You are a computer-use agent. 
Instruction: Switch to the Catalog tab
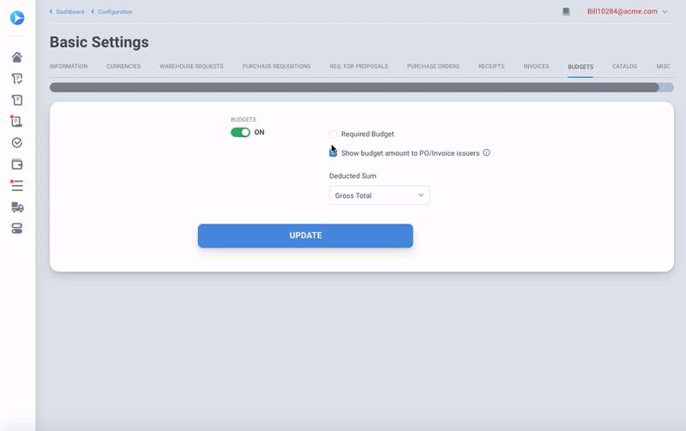tap(624, 67)
